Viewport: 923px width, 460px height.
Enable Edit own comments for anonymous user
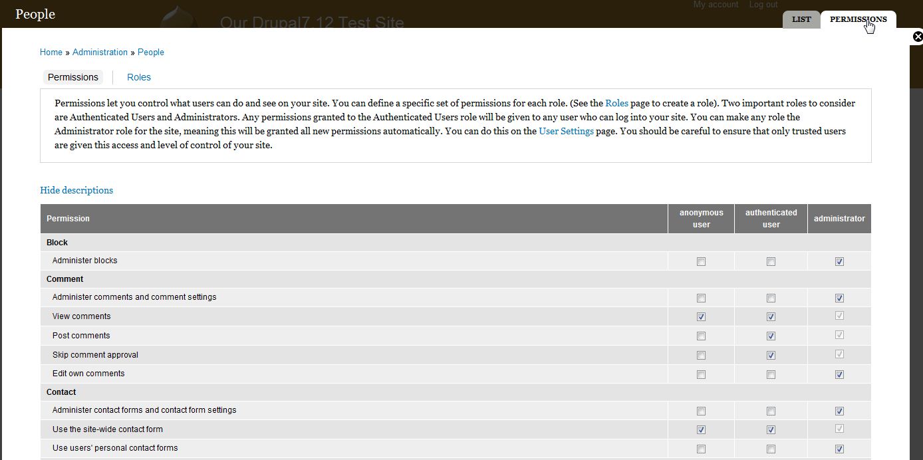[701, 375]
